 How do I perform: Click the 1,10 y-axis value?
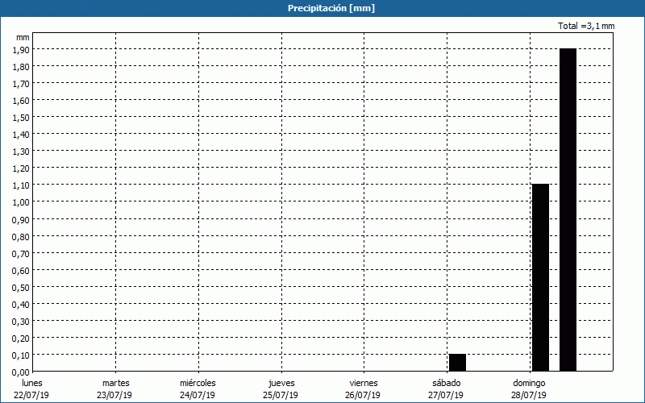[x=21, y=185]
